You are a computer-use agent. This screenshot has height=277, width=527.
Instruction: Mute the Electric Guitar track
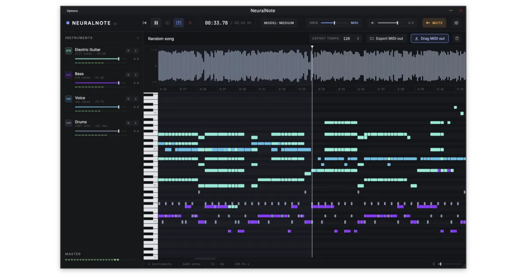pos(128,51)
